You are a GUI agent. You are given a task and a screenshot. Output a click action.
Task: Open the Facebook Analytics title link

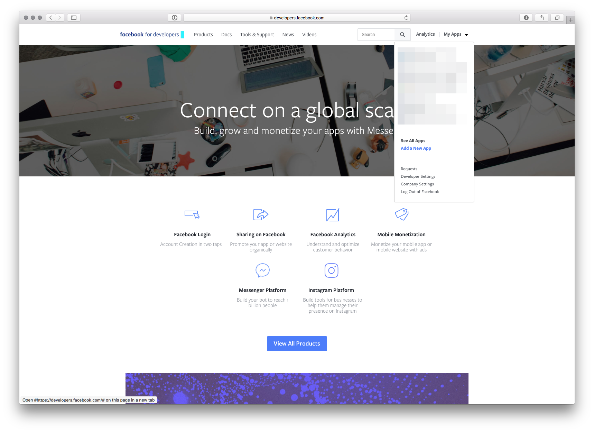click(333, 235)
